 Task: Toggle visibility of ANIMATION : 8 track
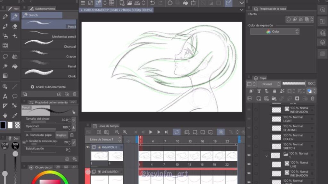pyautogui.click(x=87, y=147)
